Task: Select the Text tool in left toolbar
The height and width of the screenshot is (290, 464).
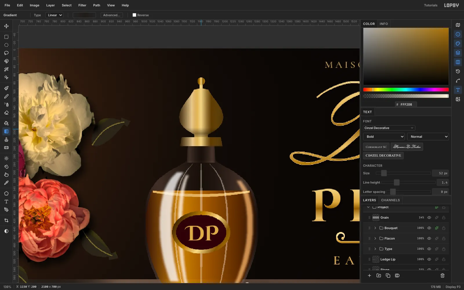Action: click(x=6, y=202)
